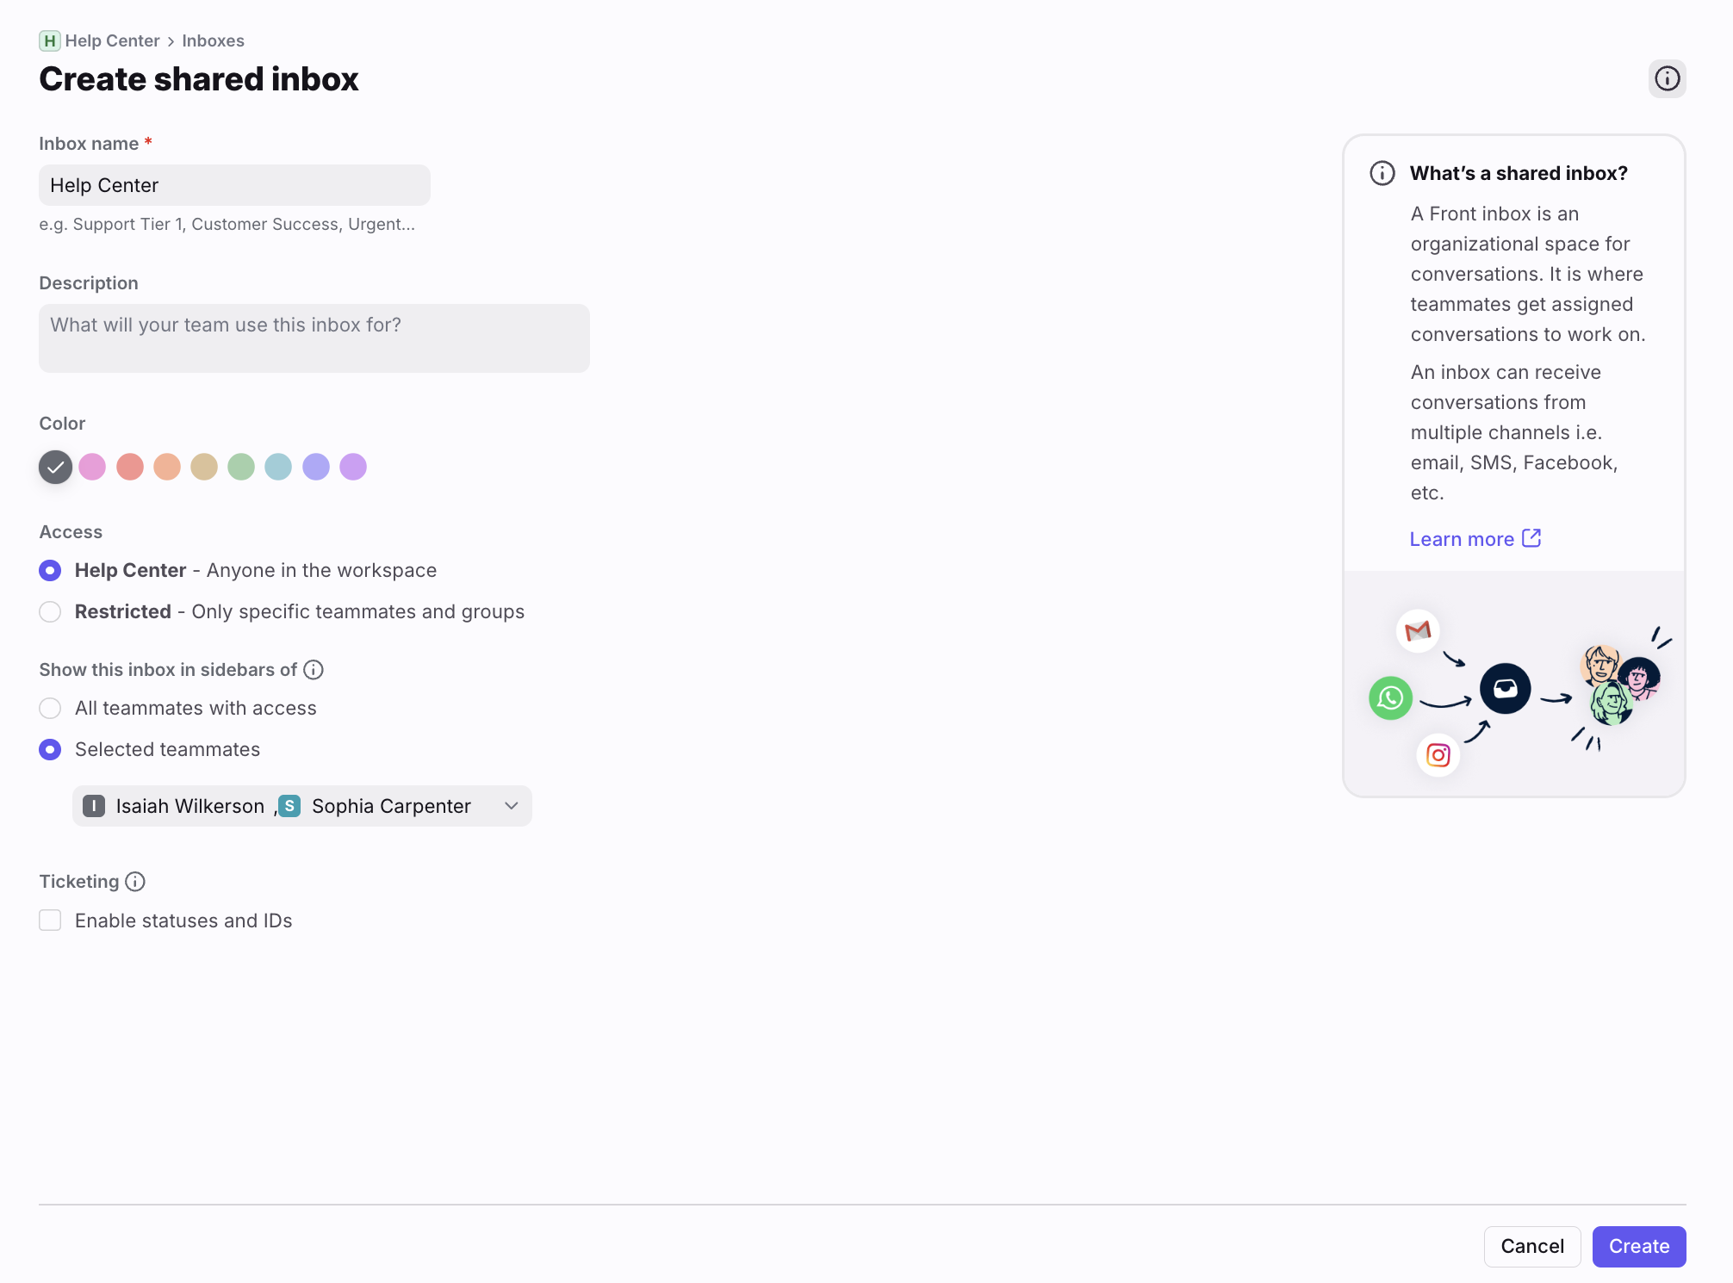
Task: Select All teammates with access
Action: (x=50, y=709)
